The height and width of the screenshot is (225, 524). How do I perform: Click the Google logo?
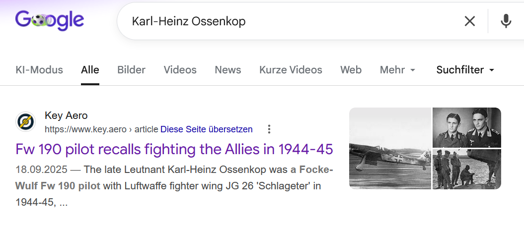pos(50,21)
